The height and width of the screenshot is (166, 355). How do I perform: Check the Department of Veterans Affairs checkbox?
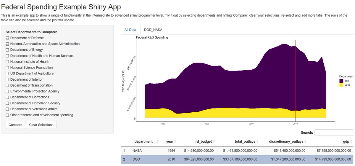coord(7,109)
